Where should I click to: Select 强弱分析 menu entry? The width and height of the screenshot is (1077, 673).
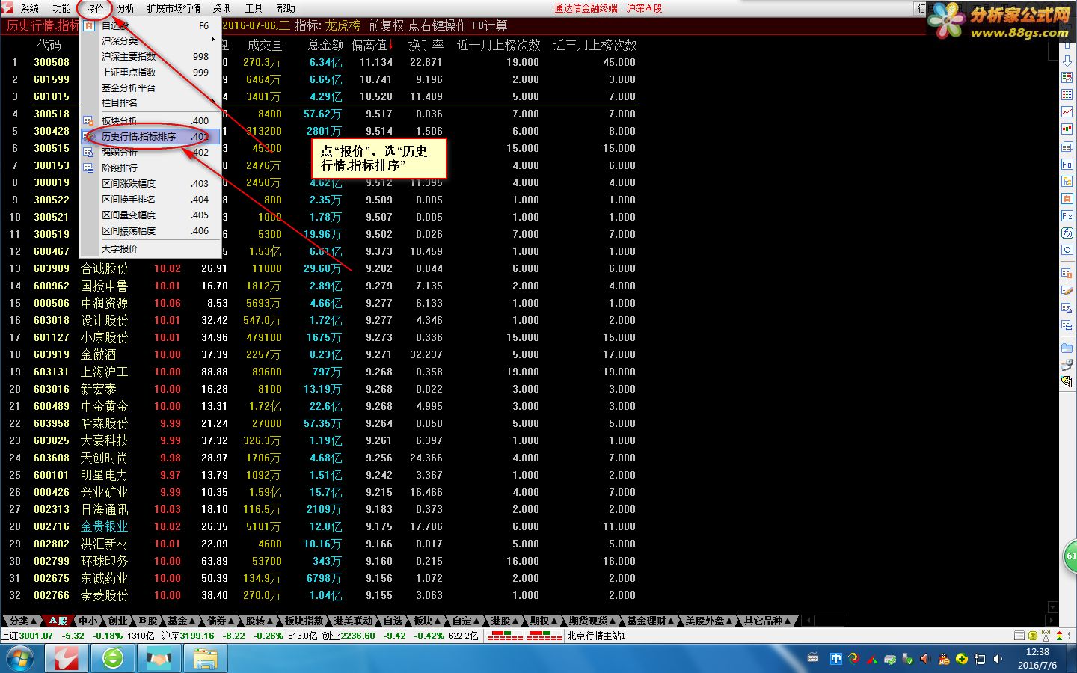151,152
